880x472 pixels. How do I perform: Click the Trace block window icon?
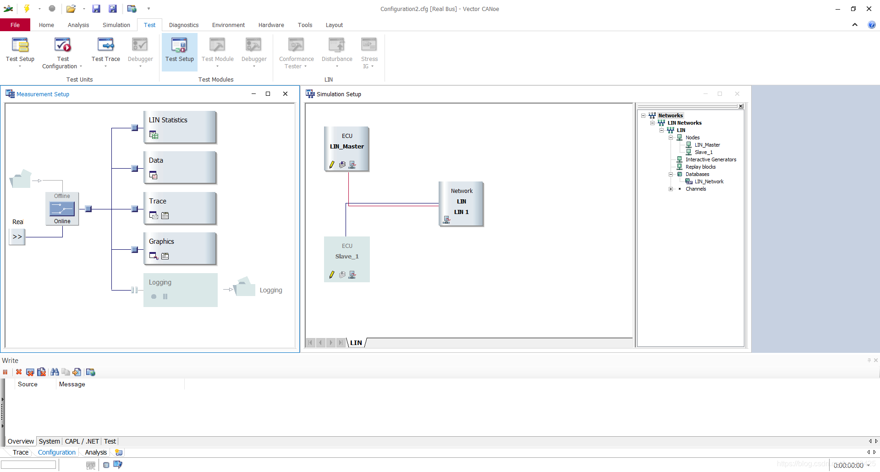pyautogui.click(x=154, y=215)
